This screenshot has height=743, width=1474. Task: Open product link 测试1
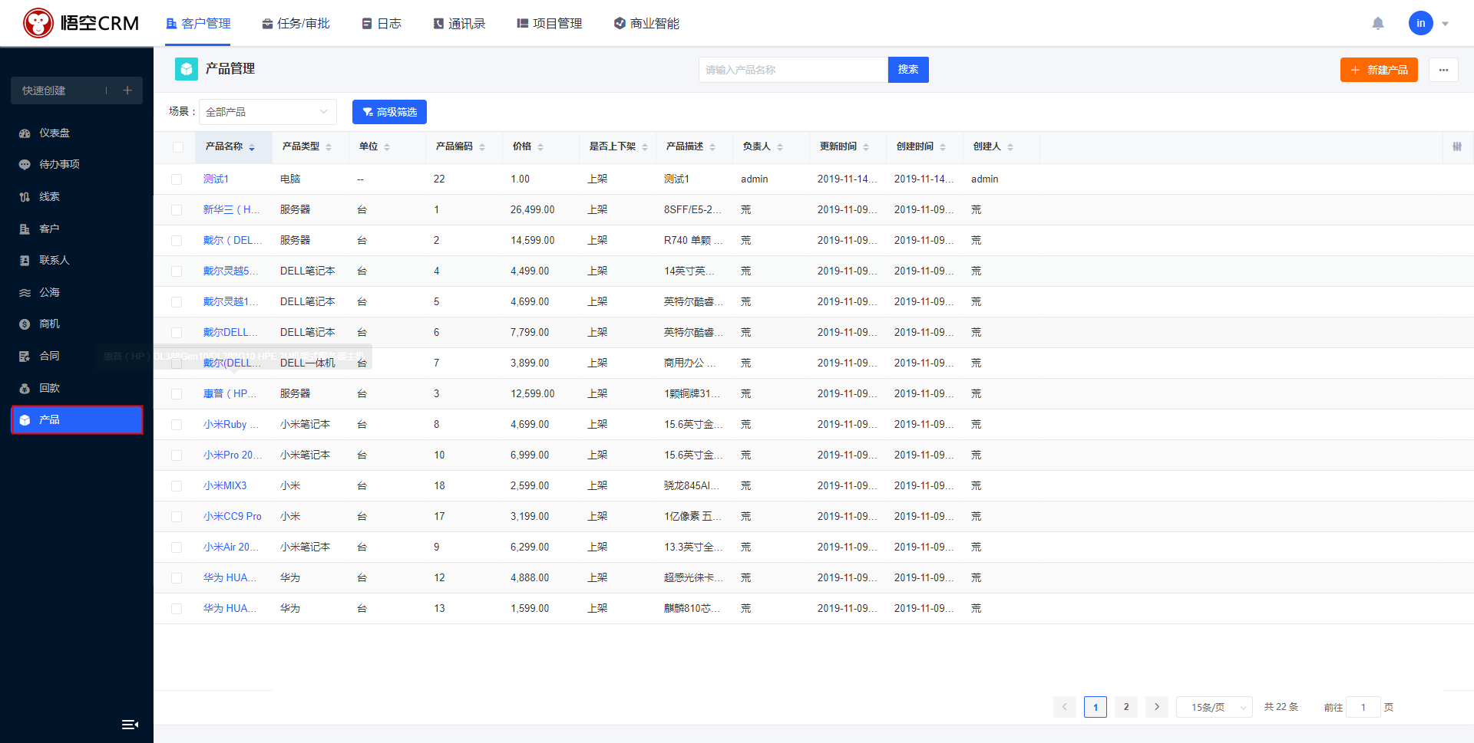[x=216, y=179]
